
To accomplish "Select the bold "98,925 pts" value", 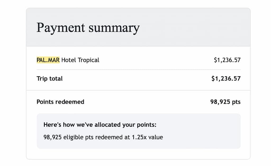I will [x=225, y=102].
